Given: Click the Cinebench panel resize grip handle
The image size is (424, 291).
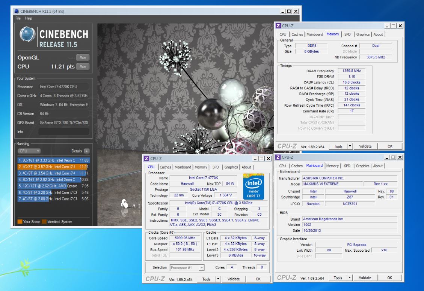Looking at the screenshot, I should [x=95, y=132].
